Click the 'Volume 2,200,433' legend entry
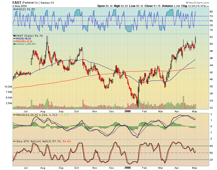 (26, 44)
